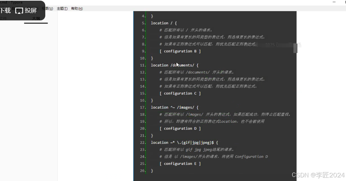Open the 视图(V) menu
The height and width of the screenshot is (181, 346).
(48, 9)
